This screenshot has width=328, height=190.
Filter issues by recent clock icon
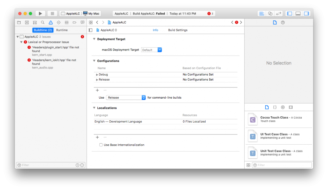point(77,165)
